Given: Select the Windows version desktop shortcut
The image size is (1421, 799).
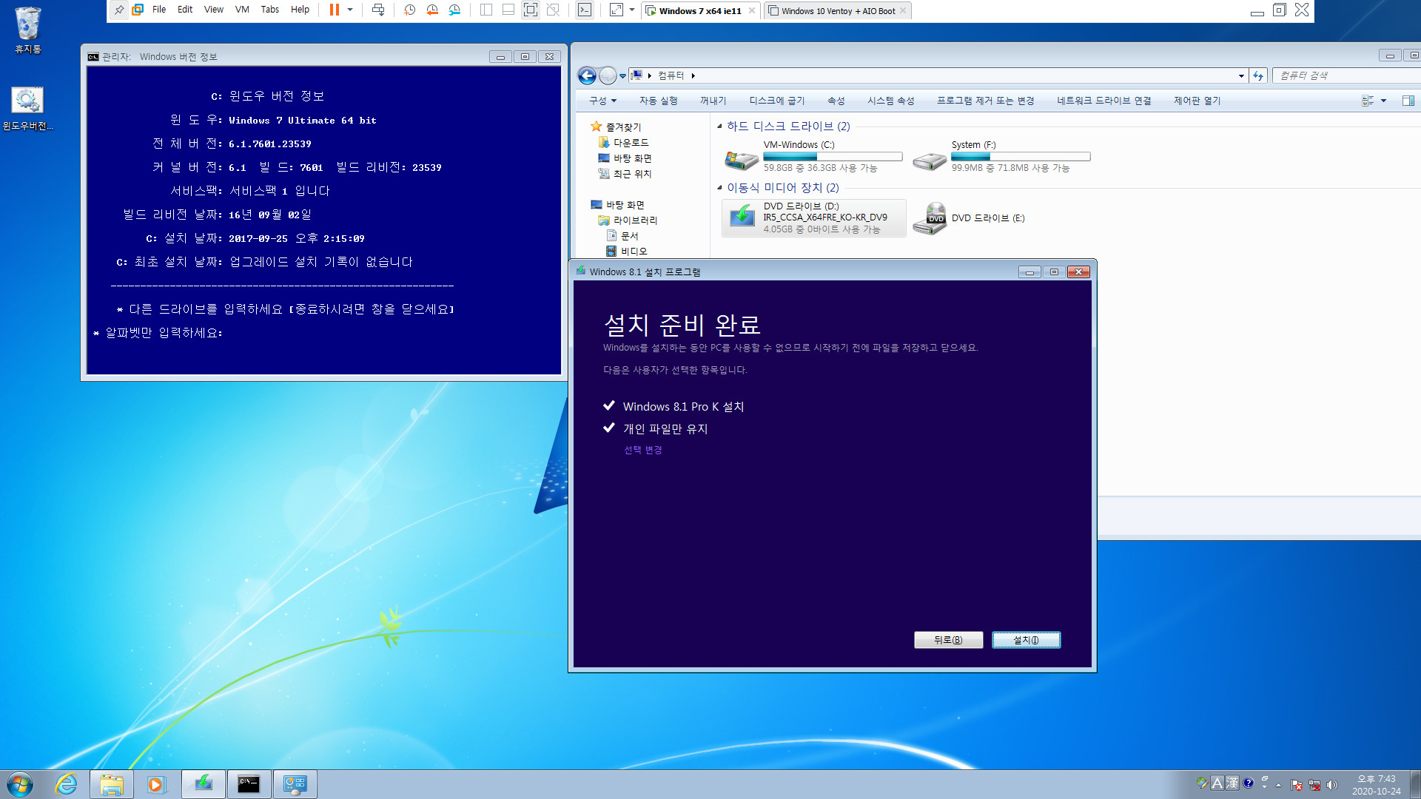Looking at the screenshot, I should click(27, 109).
